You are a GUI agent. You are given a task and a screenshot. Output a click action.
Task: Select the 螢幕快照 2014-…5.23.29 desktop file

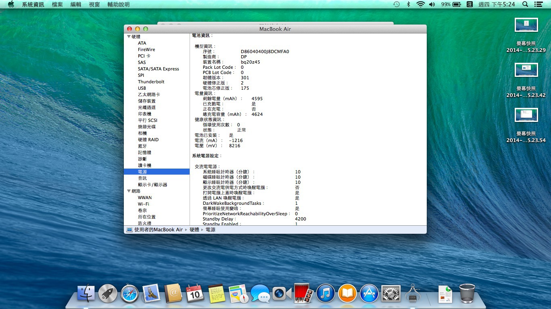(x=526, y=25)
